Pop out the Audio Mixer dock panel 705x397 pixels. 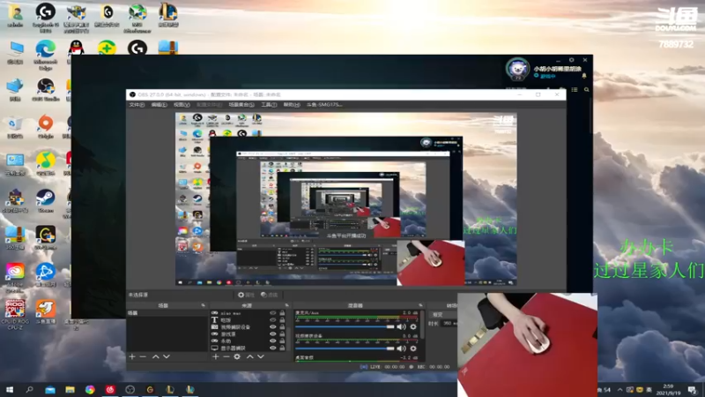pos(420,305)
